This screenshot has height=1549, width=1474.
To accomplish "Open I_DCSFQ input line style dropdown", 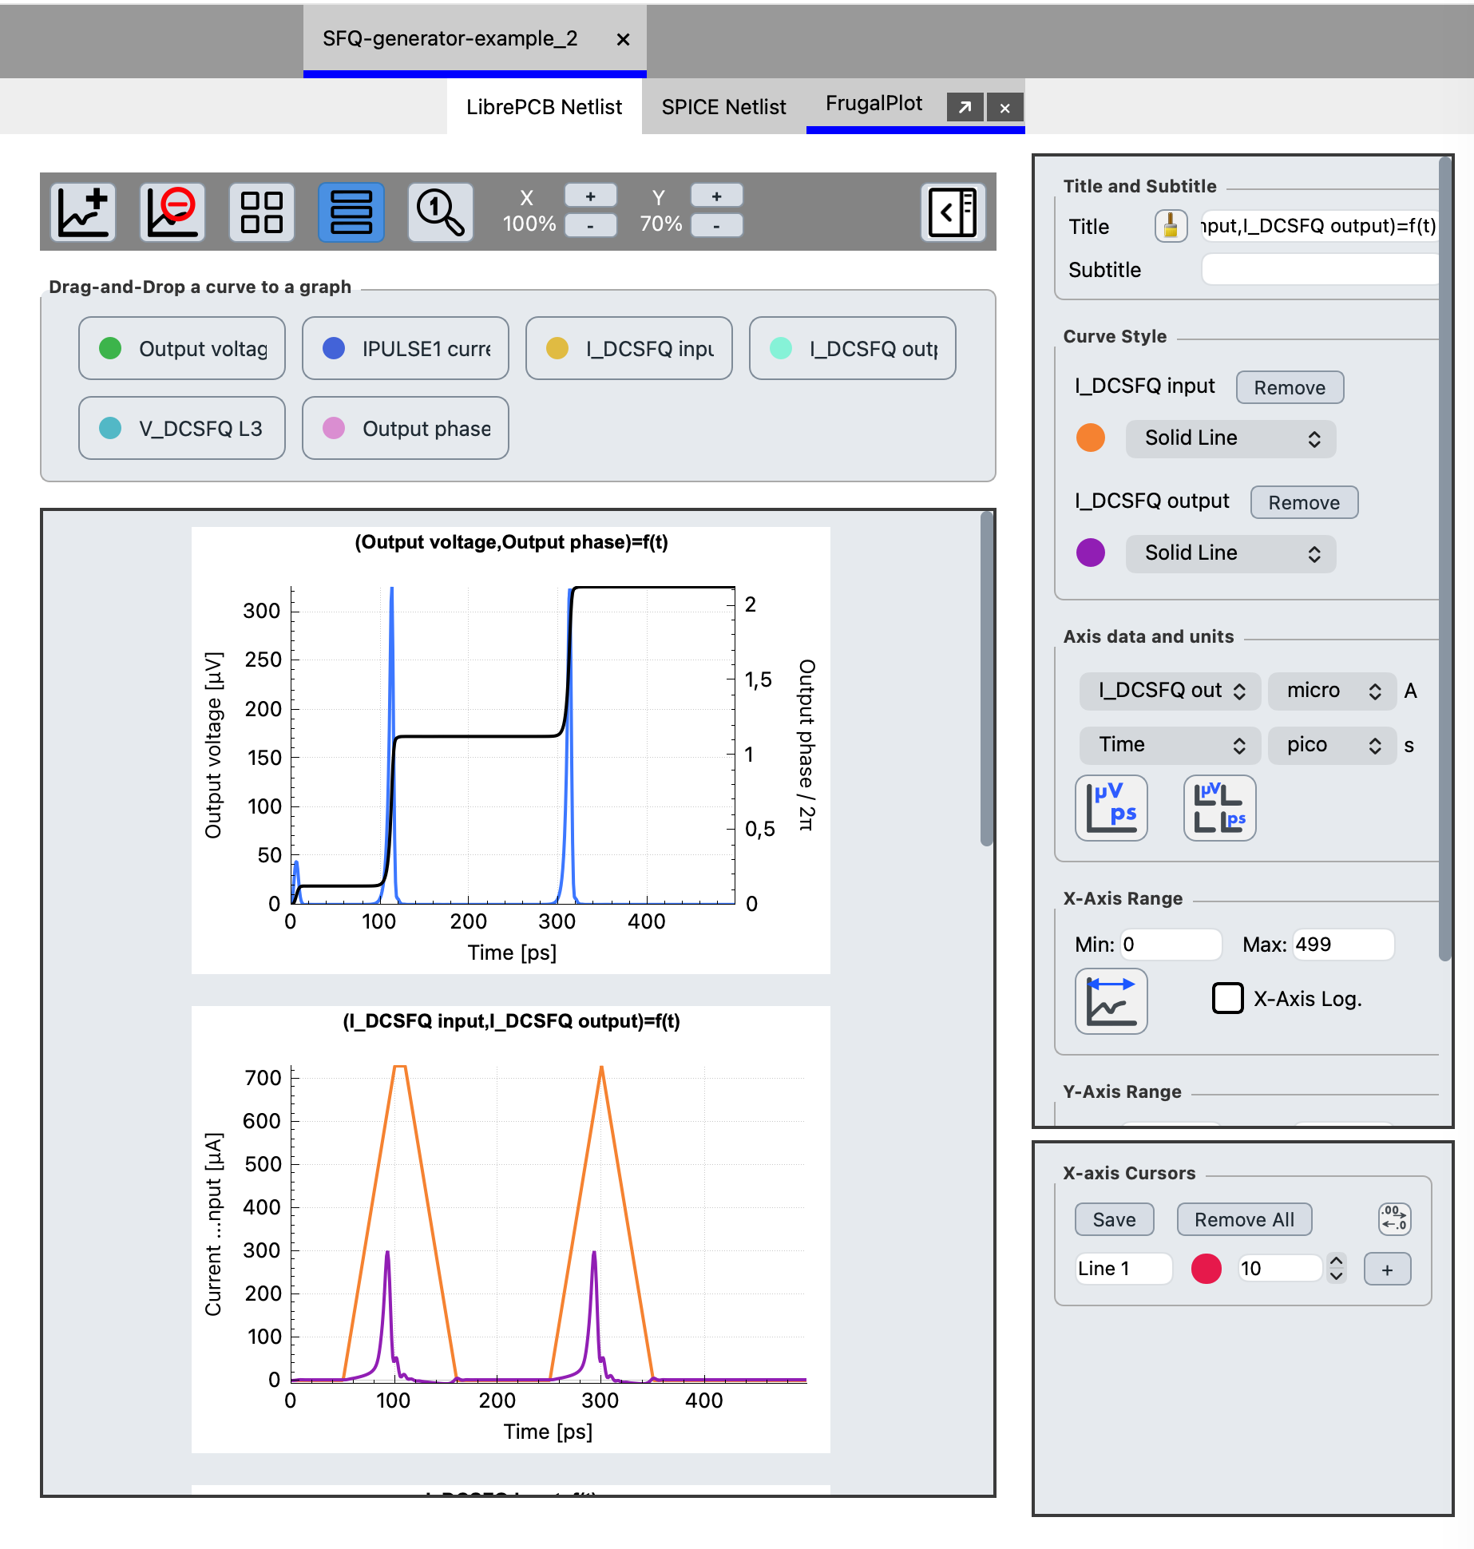I will pos(1231,438).
